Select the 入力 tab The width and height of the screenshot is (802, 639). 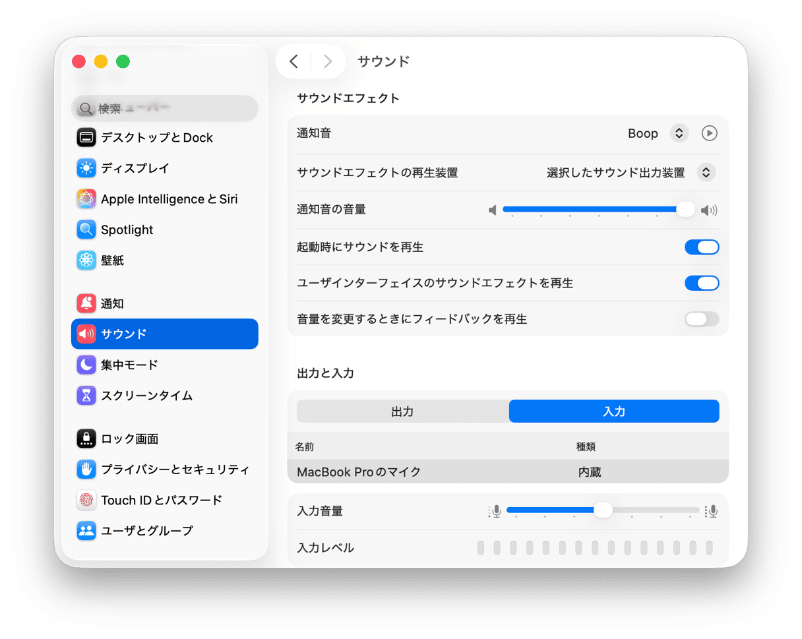(613, 411)
